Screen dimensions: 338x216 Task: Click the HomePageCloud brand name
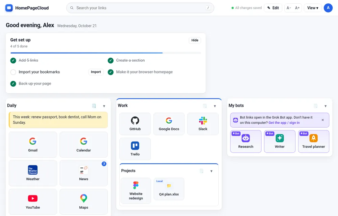(32, 8)
